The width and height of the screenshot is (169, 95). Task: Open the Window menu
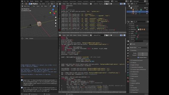pyautogui.click(x=37, y=1)
